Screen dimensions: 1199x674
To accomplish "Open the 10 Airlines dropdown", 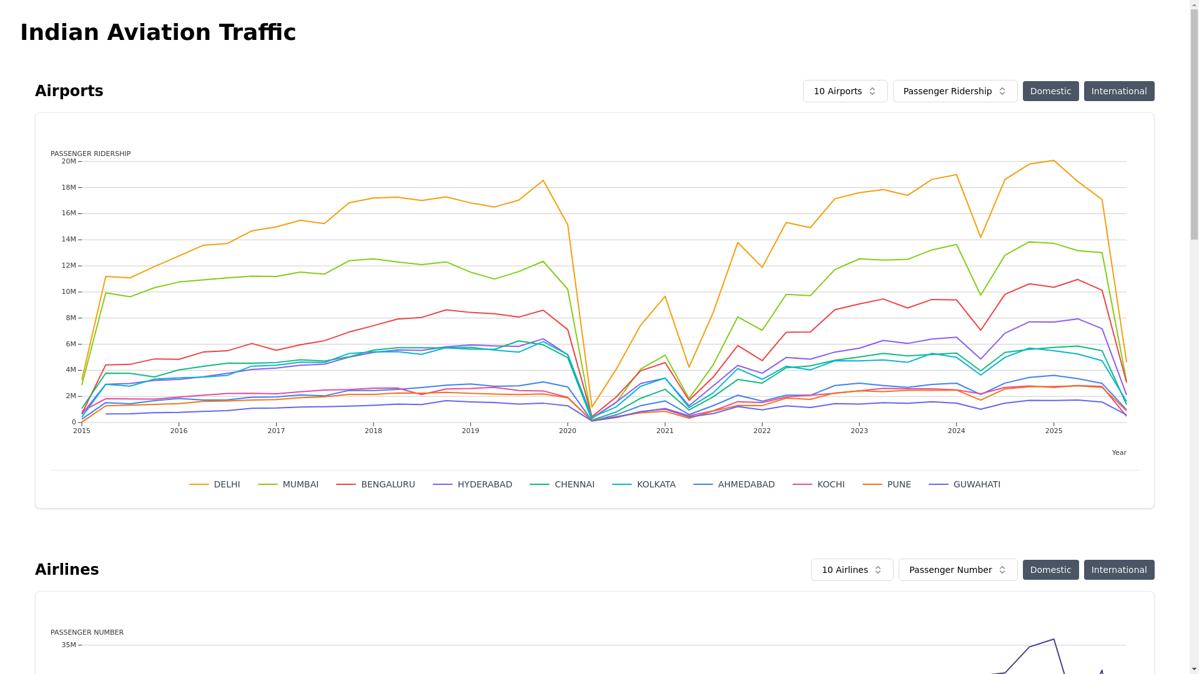I will [852, 570].
